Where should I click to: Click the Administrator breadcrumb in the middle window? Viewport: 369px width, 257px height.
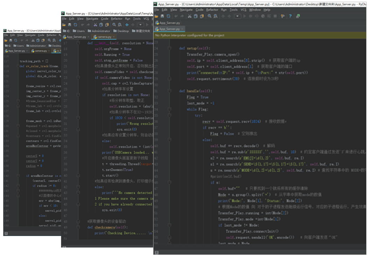(101, 31)
